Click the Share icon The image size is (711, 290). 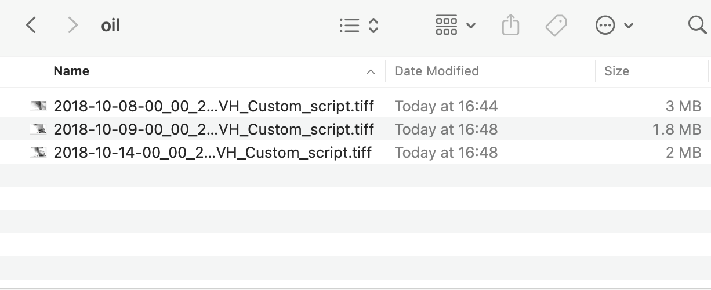point(510,25)
